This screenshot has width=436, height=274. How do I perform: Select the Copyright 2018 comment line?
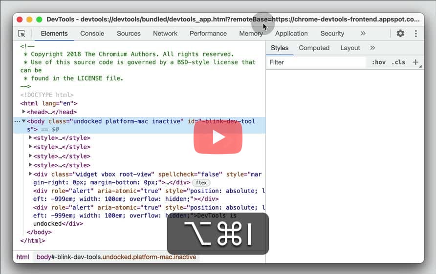point(129,54)
